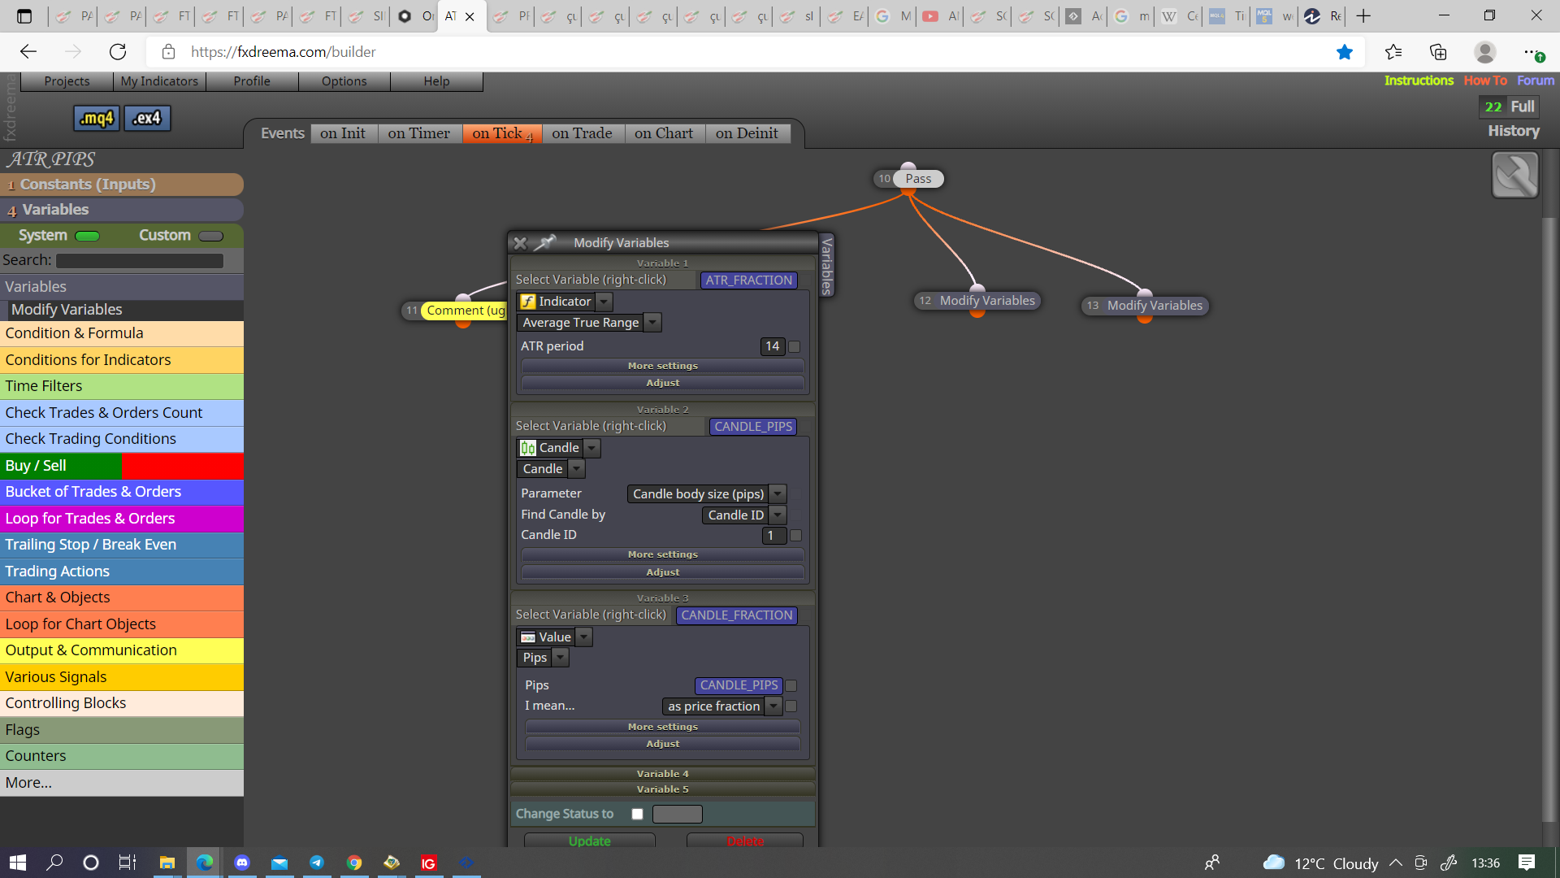The height and width of the screenshot is (878, 1560).
Task: Open the Candle category dropdown
Action: pyautogui.click(x=592, y=448)
